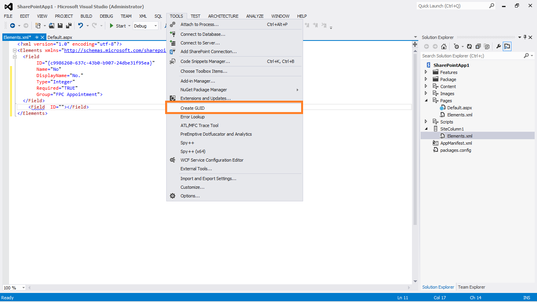Open the NuGet Package Manager submenu
Viewport: 537px width, 302px height.
pos(234,90)
